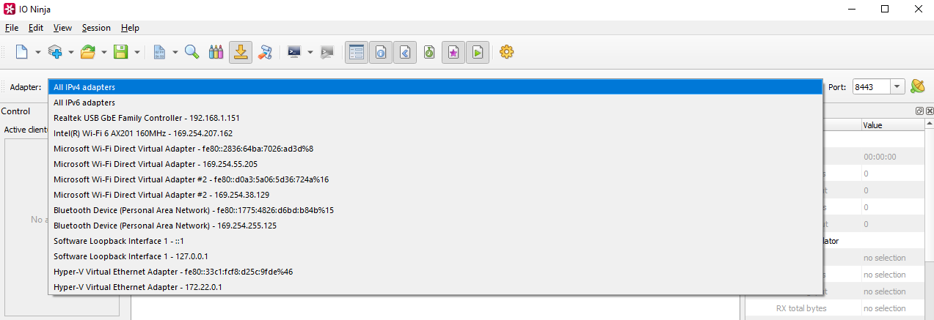
Task: Click the magnifier Find icon
Action: click(192, 52)
